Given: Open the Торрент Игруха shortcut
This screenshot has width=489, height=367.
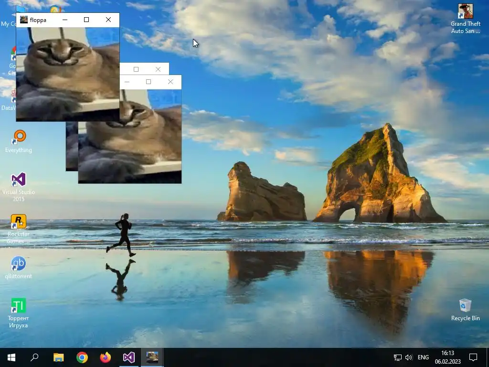Looking at the screenshot, I should click(x=19, y=313).
